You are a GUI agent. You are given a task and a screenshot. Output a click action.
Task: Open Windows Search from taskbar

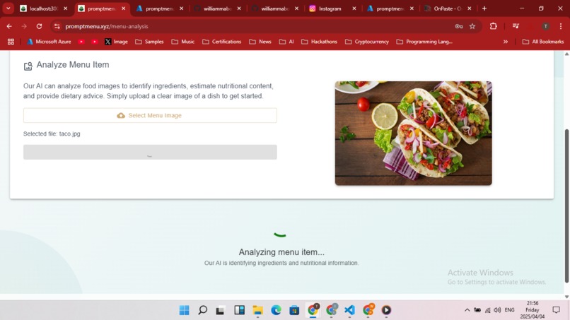click(x=202, y=310)
